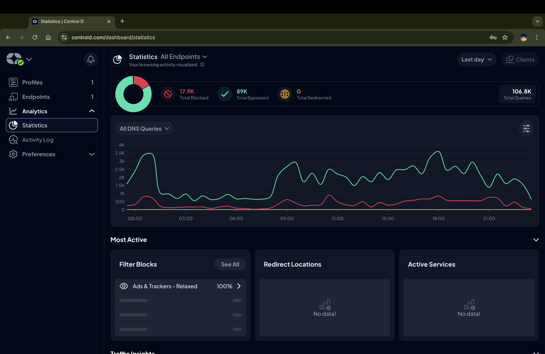Click the Ads & Trackers - Relaxed label
The height and width of the screenshot is (354, 545).
coord(165,286)
